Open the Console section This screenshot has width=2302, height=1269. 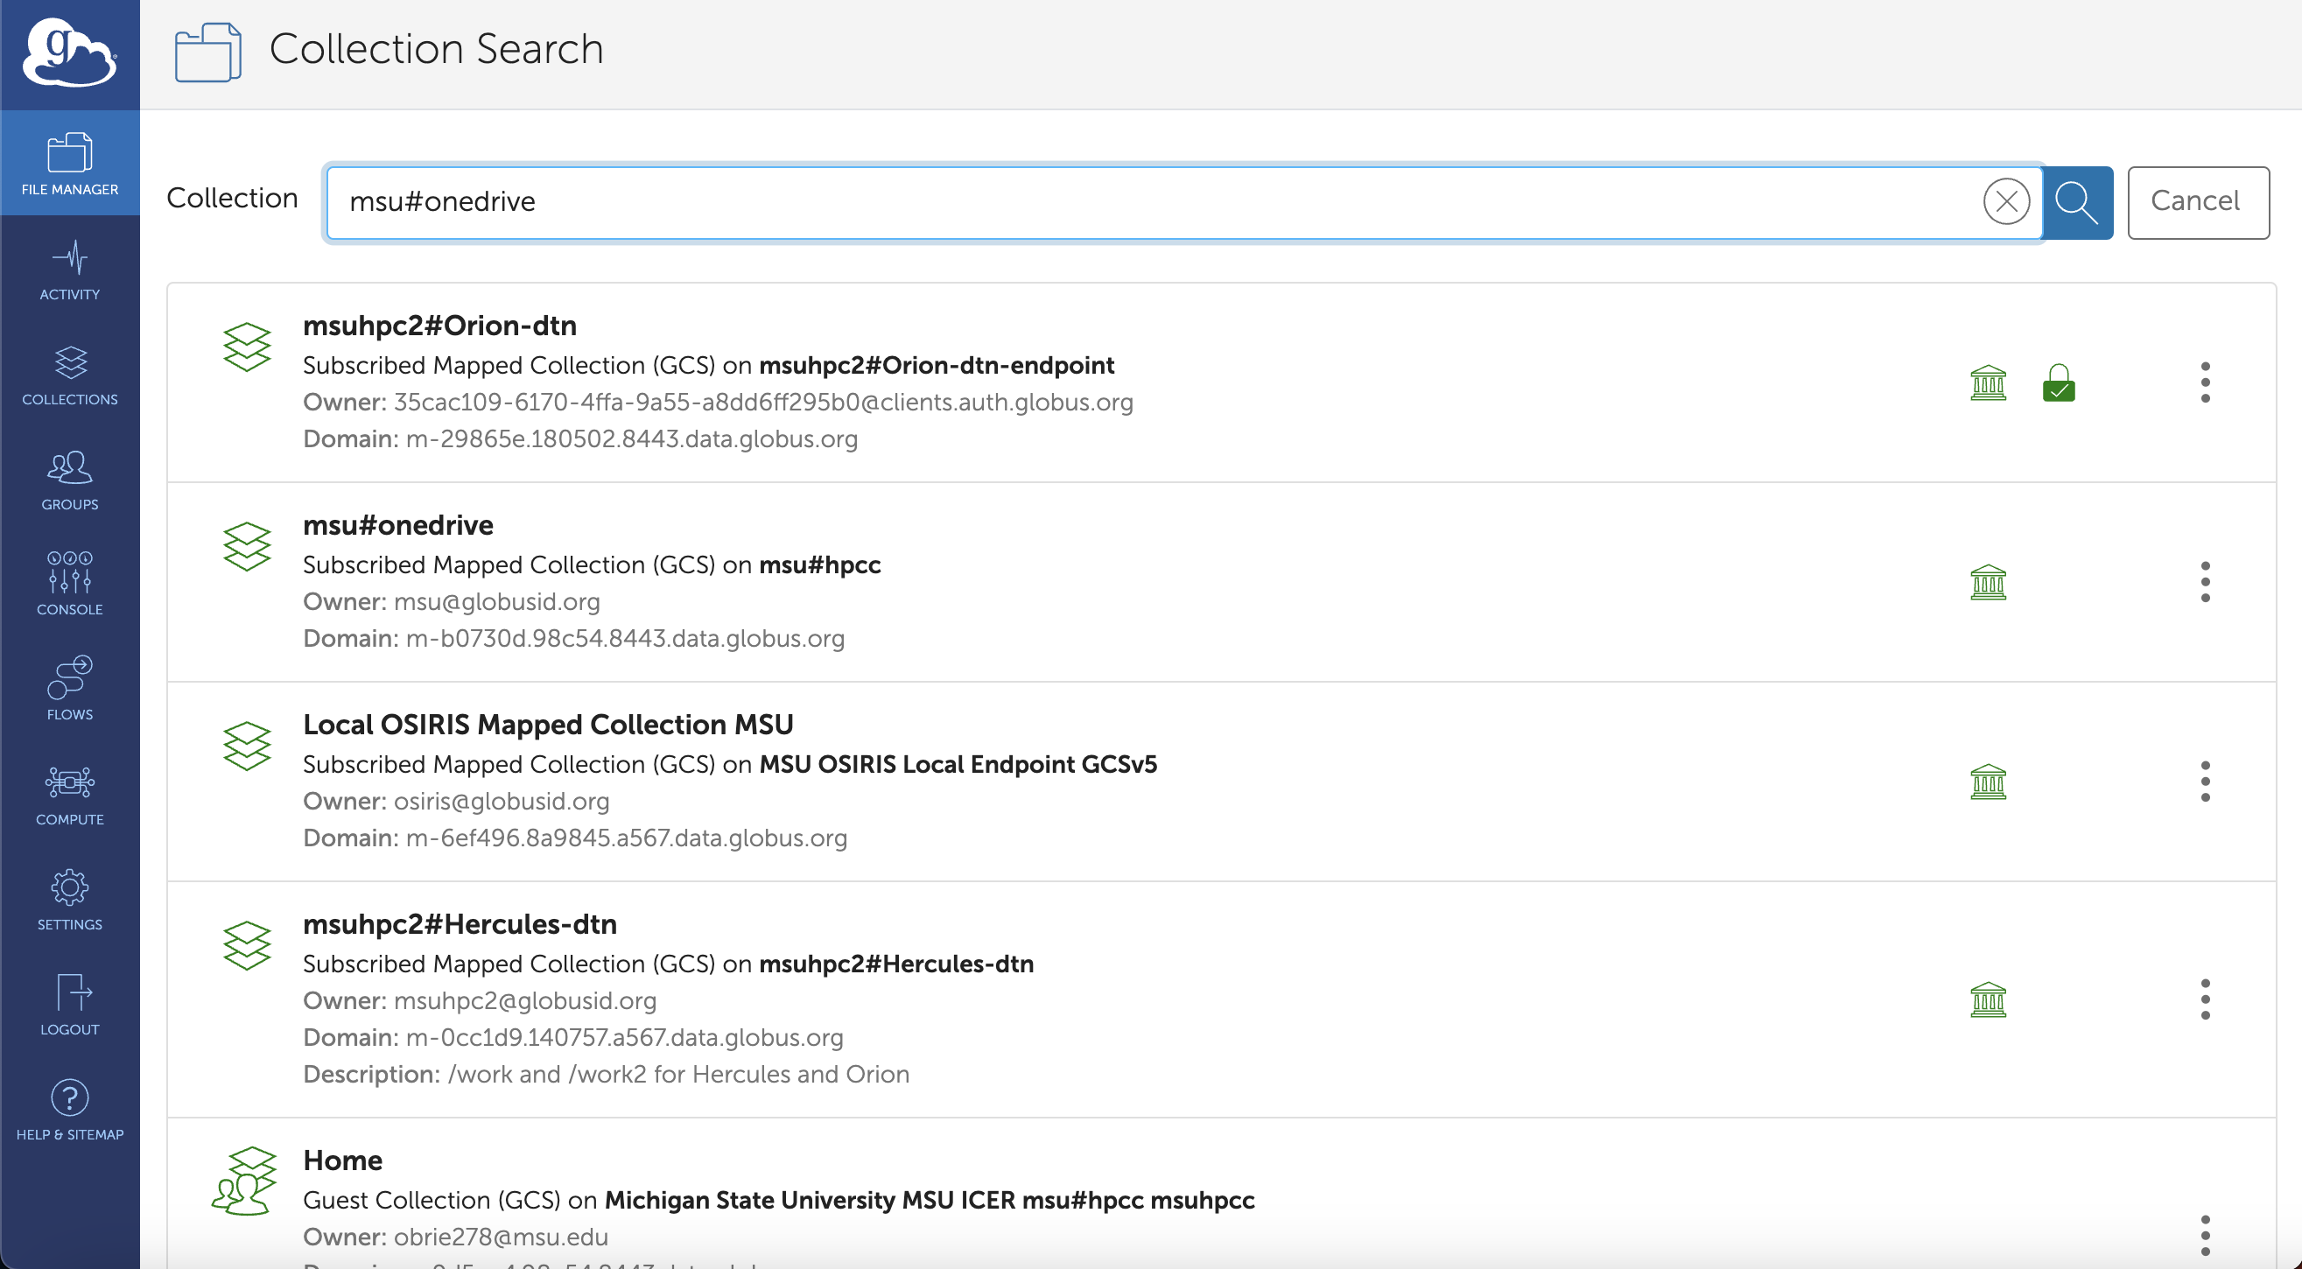click(x=70, y=585)
